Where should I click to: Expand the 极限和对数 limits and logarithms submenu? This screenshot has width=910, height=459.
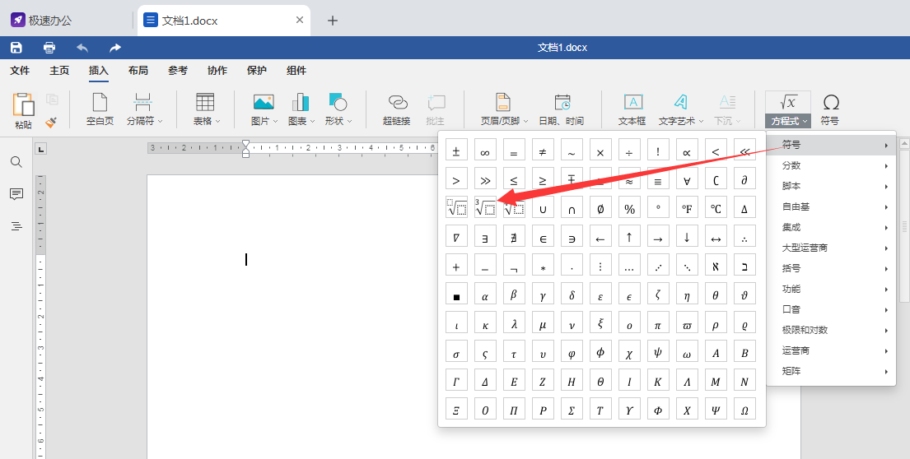coord(831,331)
